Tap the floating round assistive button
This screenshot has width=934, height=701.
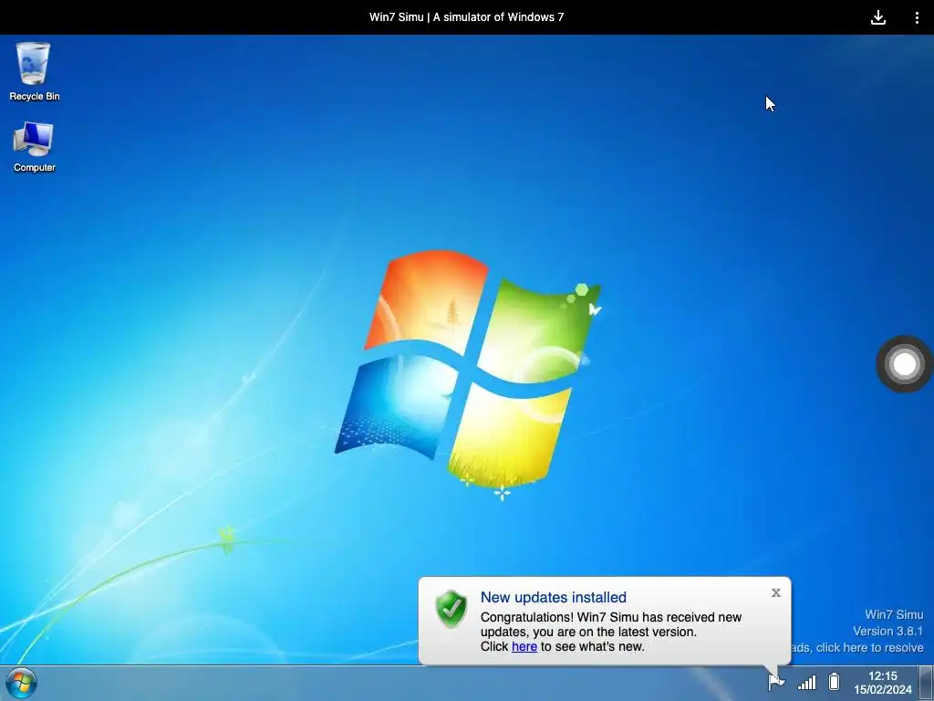pyautogui.click(x=904, y=364)
